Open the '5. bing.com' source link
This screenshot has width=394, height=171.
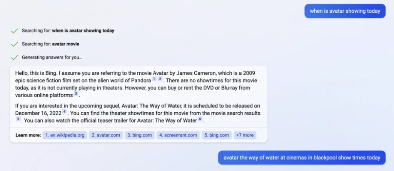pyautogui.click(x=217, y=135)
